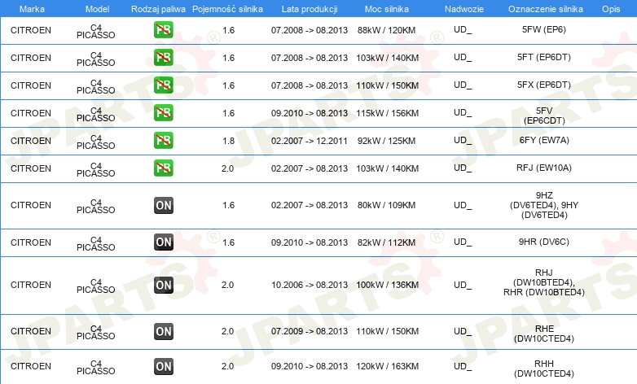
Task: Click UD_ body code in 5FW row
Action: click(463, 29)
